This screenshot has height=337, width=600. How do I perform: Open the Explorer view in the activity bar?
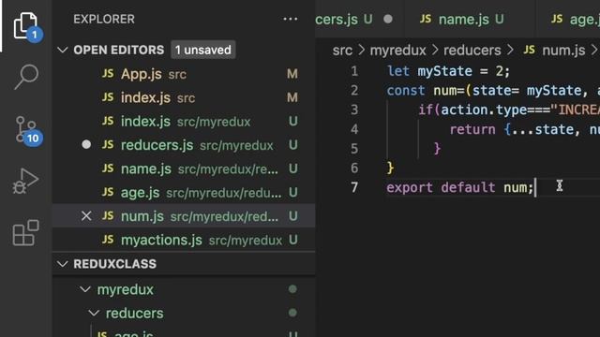click(x=26, y=26)
